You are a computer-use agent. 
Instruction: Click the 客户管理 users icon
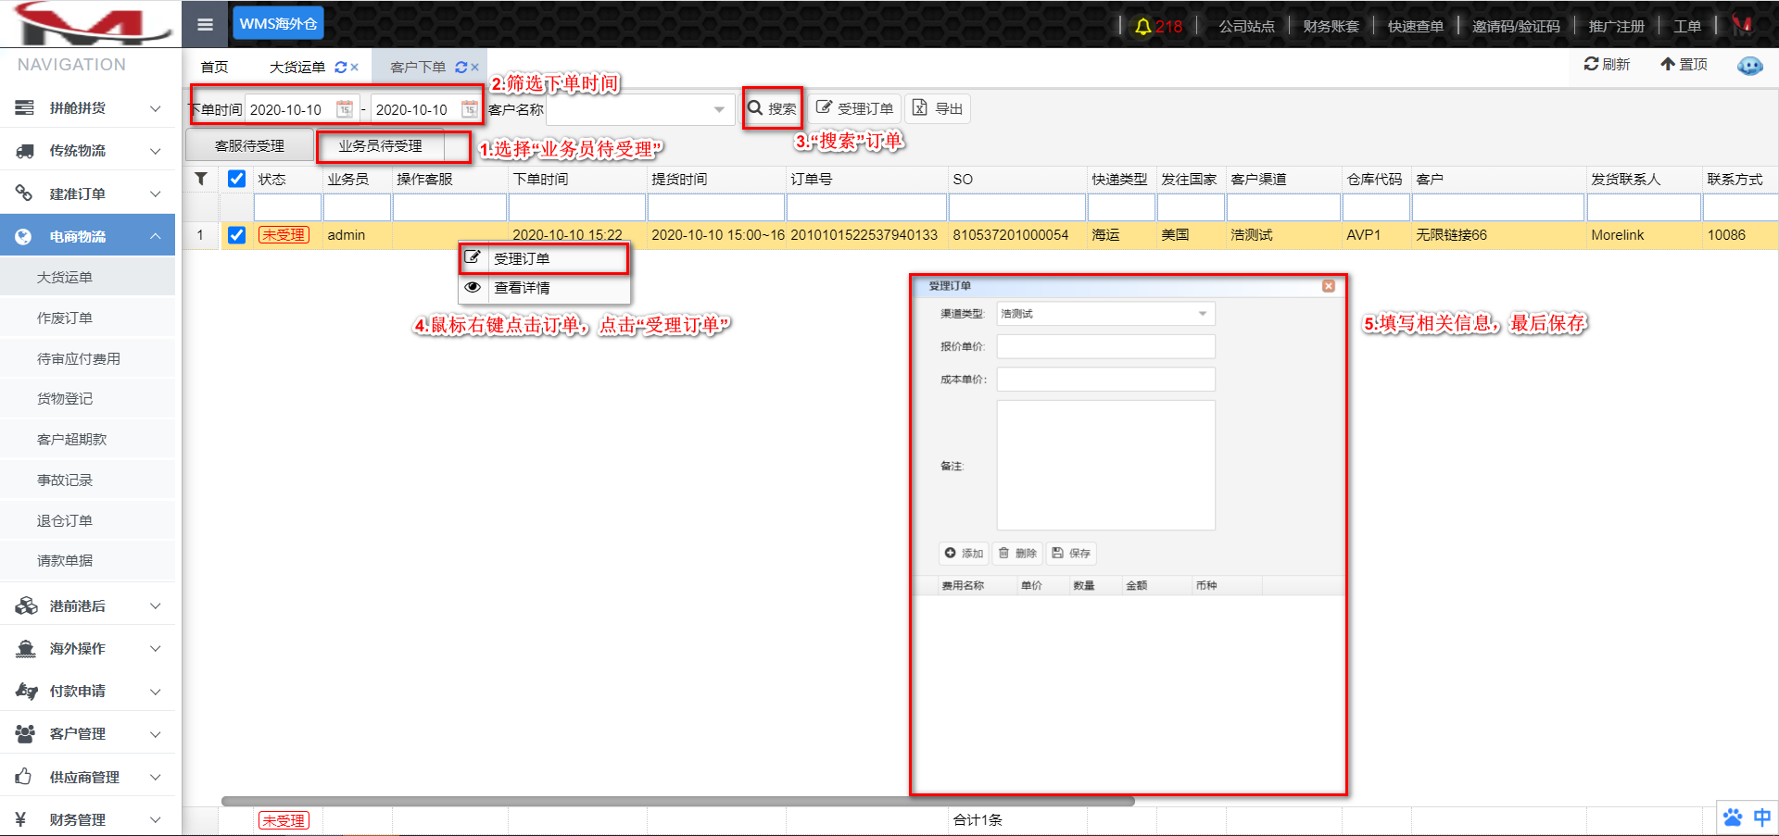[25, 734]
